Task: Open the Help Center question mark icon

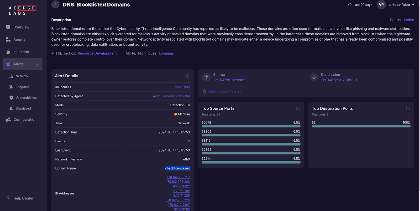Action: pyautogui.click(x=8, y=198)
